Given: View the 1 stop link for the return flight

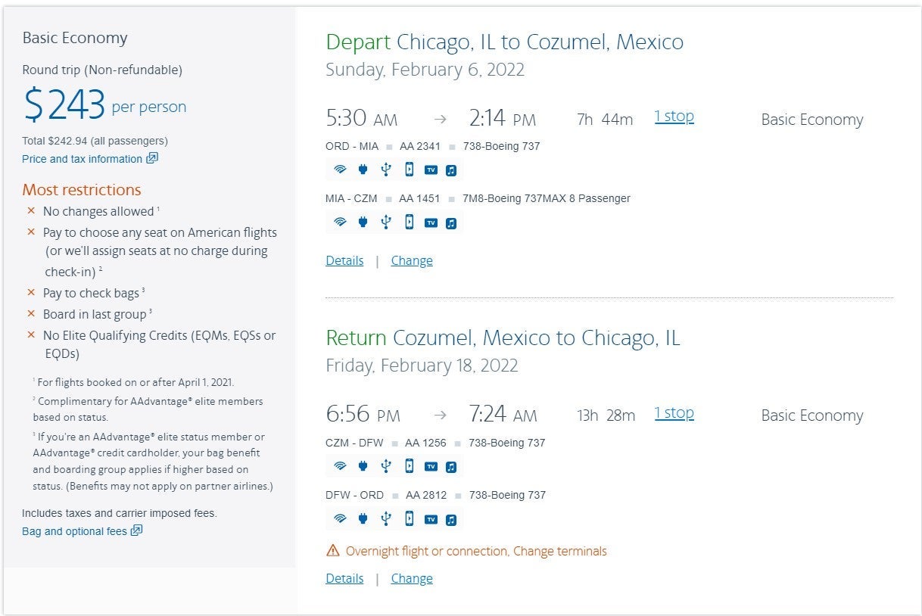Looking at the screenshot, I should click(674, 413).
